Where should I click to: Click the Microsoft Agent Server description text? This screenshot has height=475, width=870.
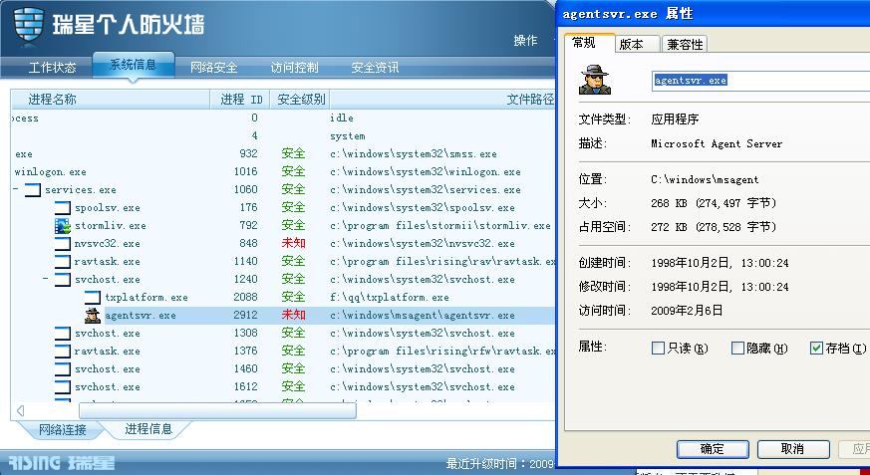[717, 143]
